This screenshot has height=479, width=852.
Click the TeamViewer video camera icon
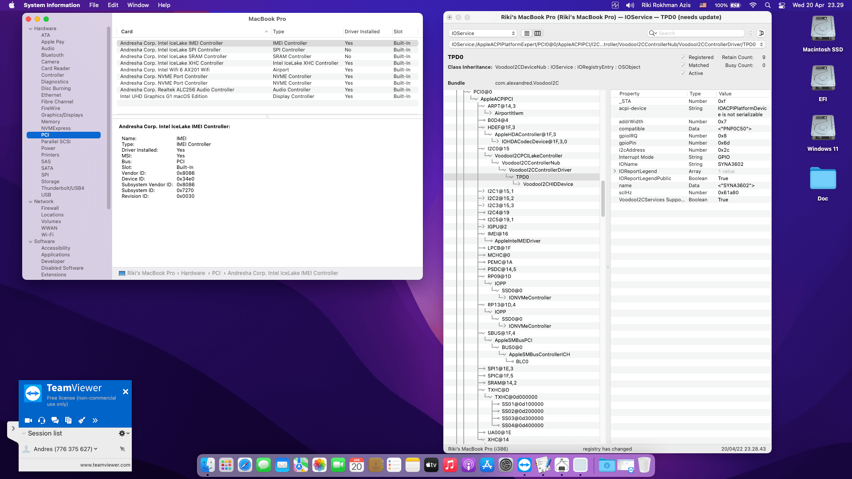28,420
